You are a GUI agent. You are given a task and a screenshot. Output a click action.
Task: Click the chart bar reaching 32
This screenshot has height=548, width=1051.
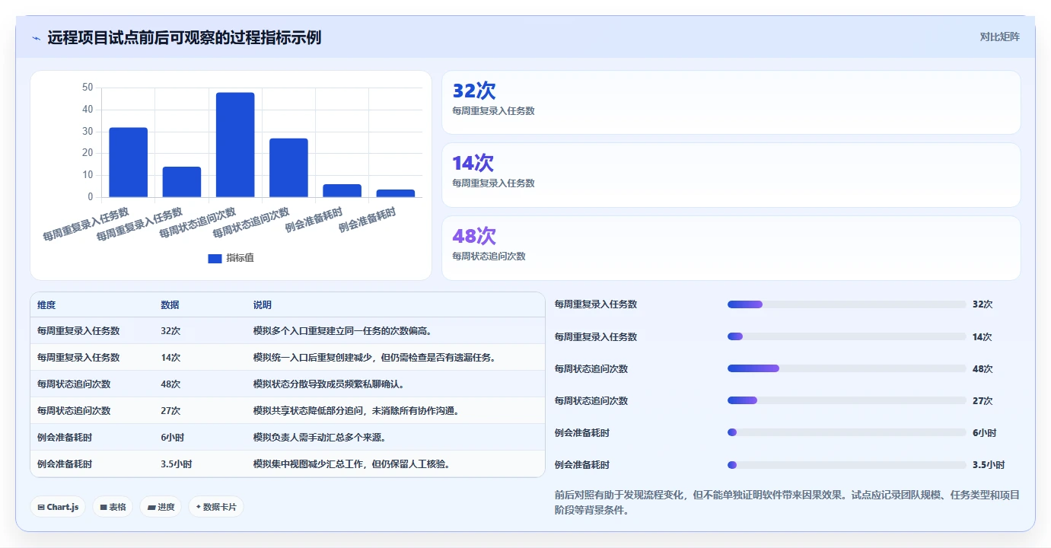pos(129,162)
